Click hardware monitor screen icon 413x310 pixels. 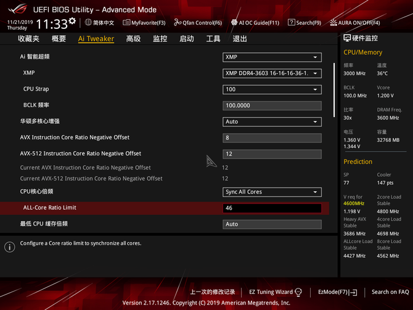pos(347,38)
